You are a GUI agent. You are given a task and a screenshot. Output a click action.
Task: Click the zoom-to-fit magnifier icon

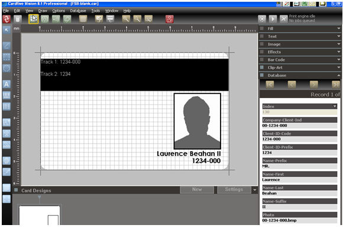(x=148, y=19)
